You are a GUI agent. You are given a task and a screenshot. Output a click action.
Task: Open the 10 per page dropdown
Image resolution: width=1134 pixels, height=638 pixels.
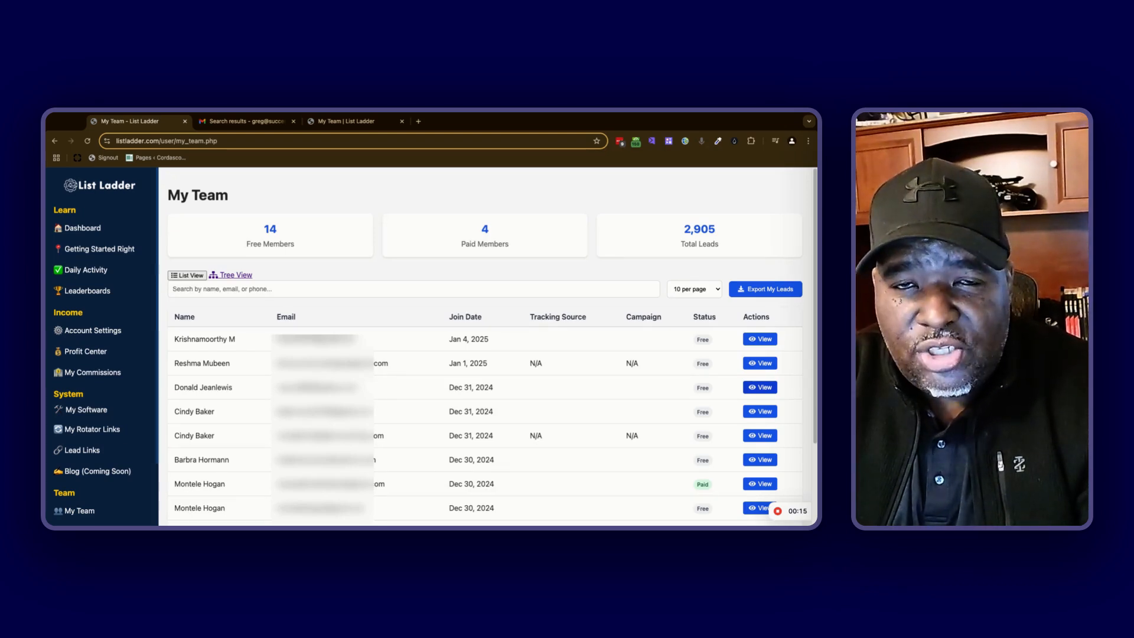(x=695, y=289)
